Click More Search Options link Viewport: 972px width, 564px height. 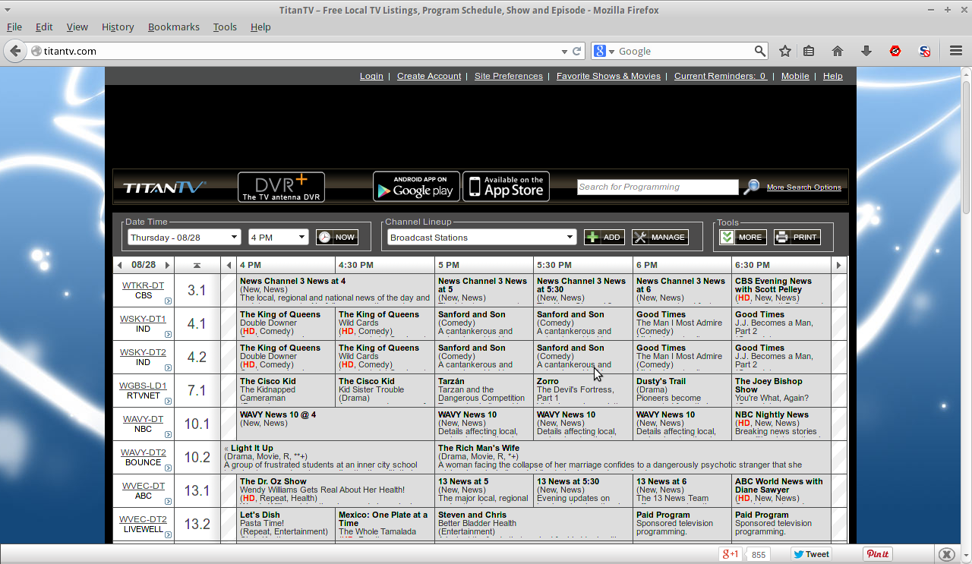click(x=804, y=187)
